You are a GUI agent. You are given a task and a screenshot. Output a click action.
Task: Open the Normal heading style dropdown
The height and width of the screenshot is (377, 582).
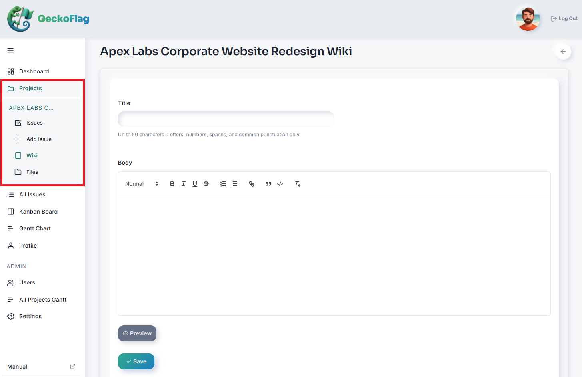(142, 184)
